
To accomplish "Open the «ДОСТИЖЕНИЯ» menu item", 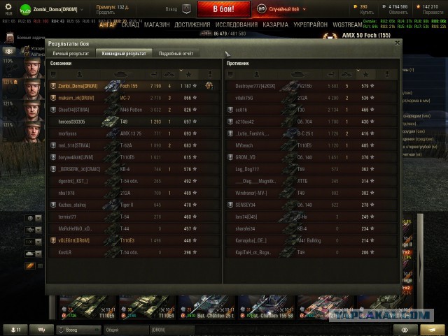I will pos(192,25).
